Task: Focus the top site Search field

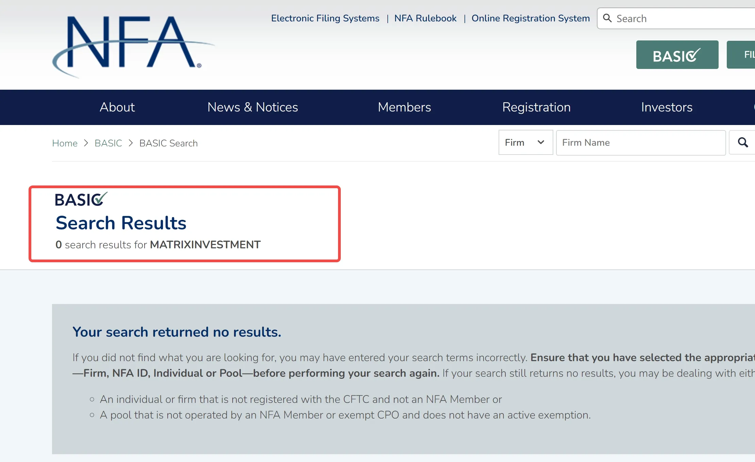Action: (677, 18)
